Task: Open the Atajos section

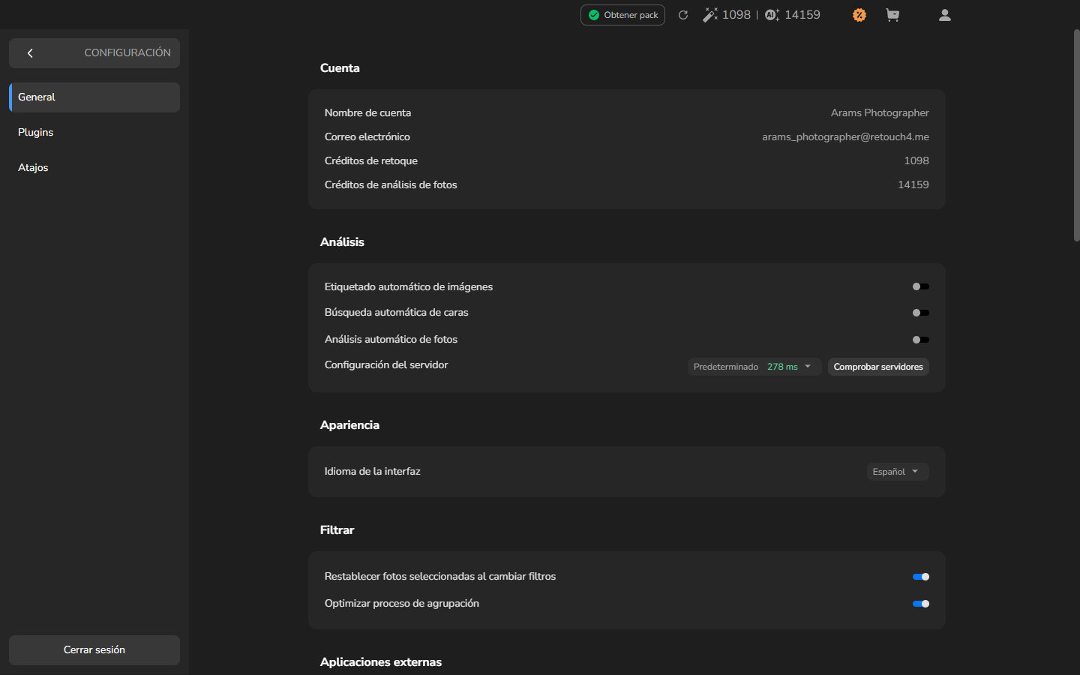Action: [94, 168]
